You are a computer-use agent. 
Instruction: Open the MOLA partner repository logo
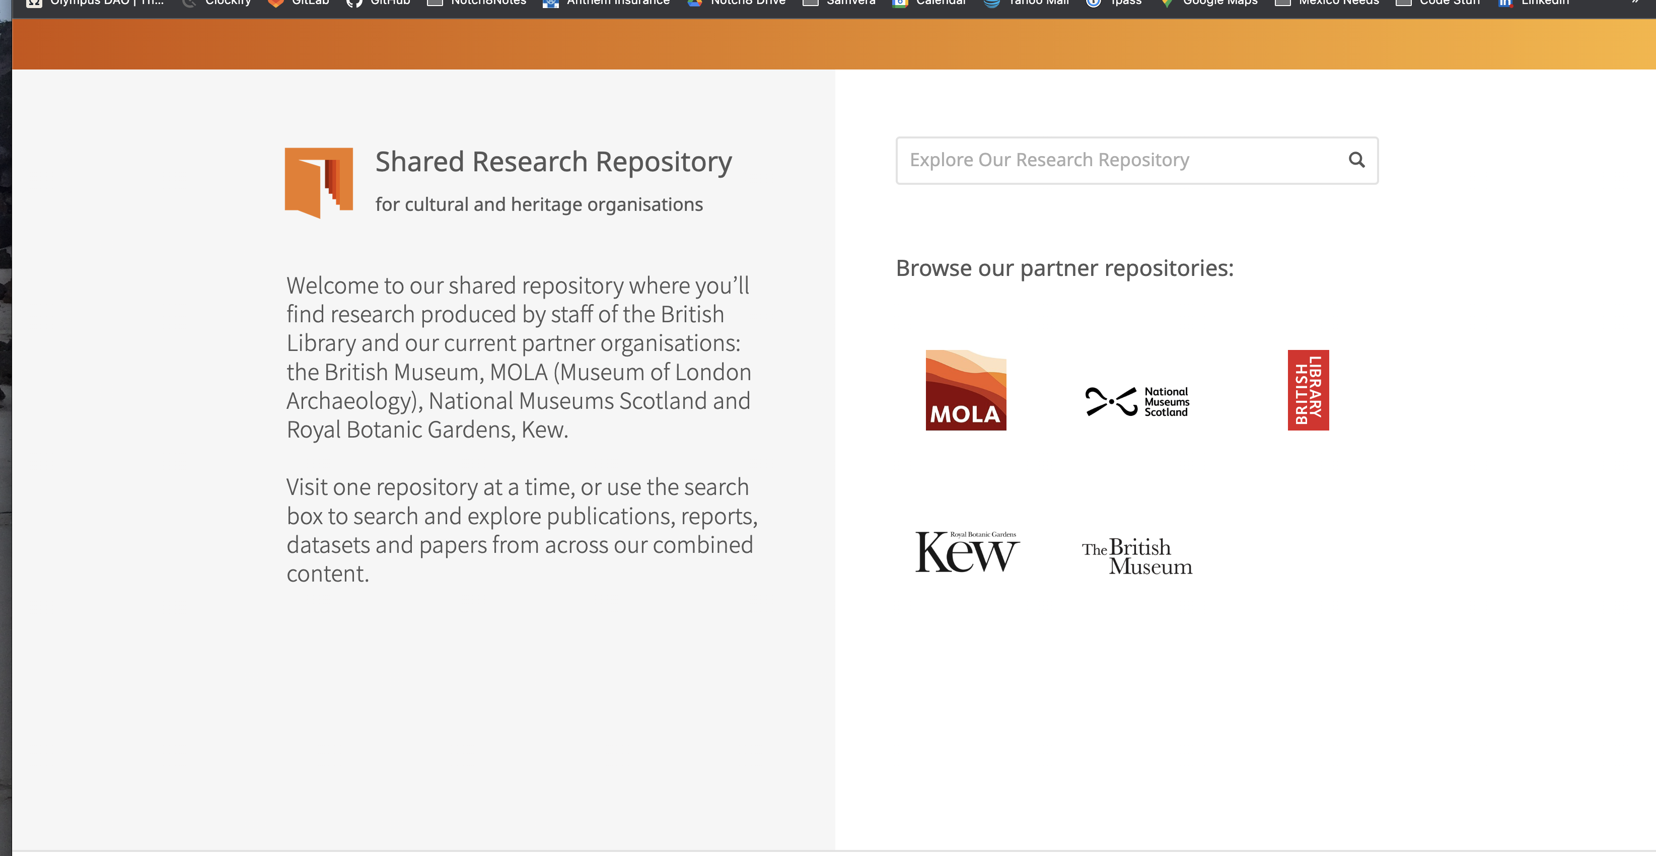pos(966,390)
